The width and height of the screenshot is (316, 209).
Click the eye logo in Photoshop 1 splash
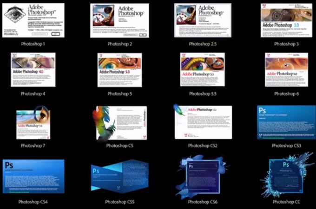pyautogui.click(x=15, y=13)
